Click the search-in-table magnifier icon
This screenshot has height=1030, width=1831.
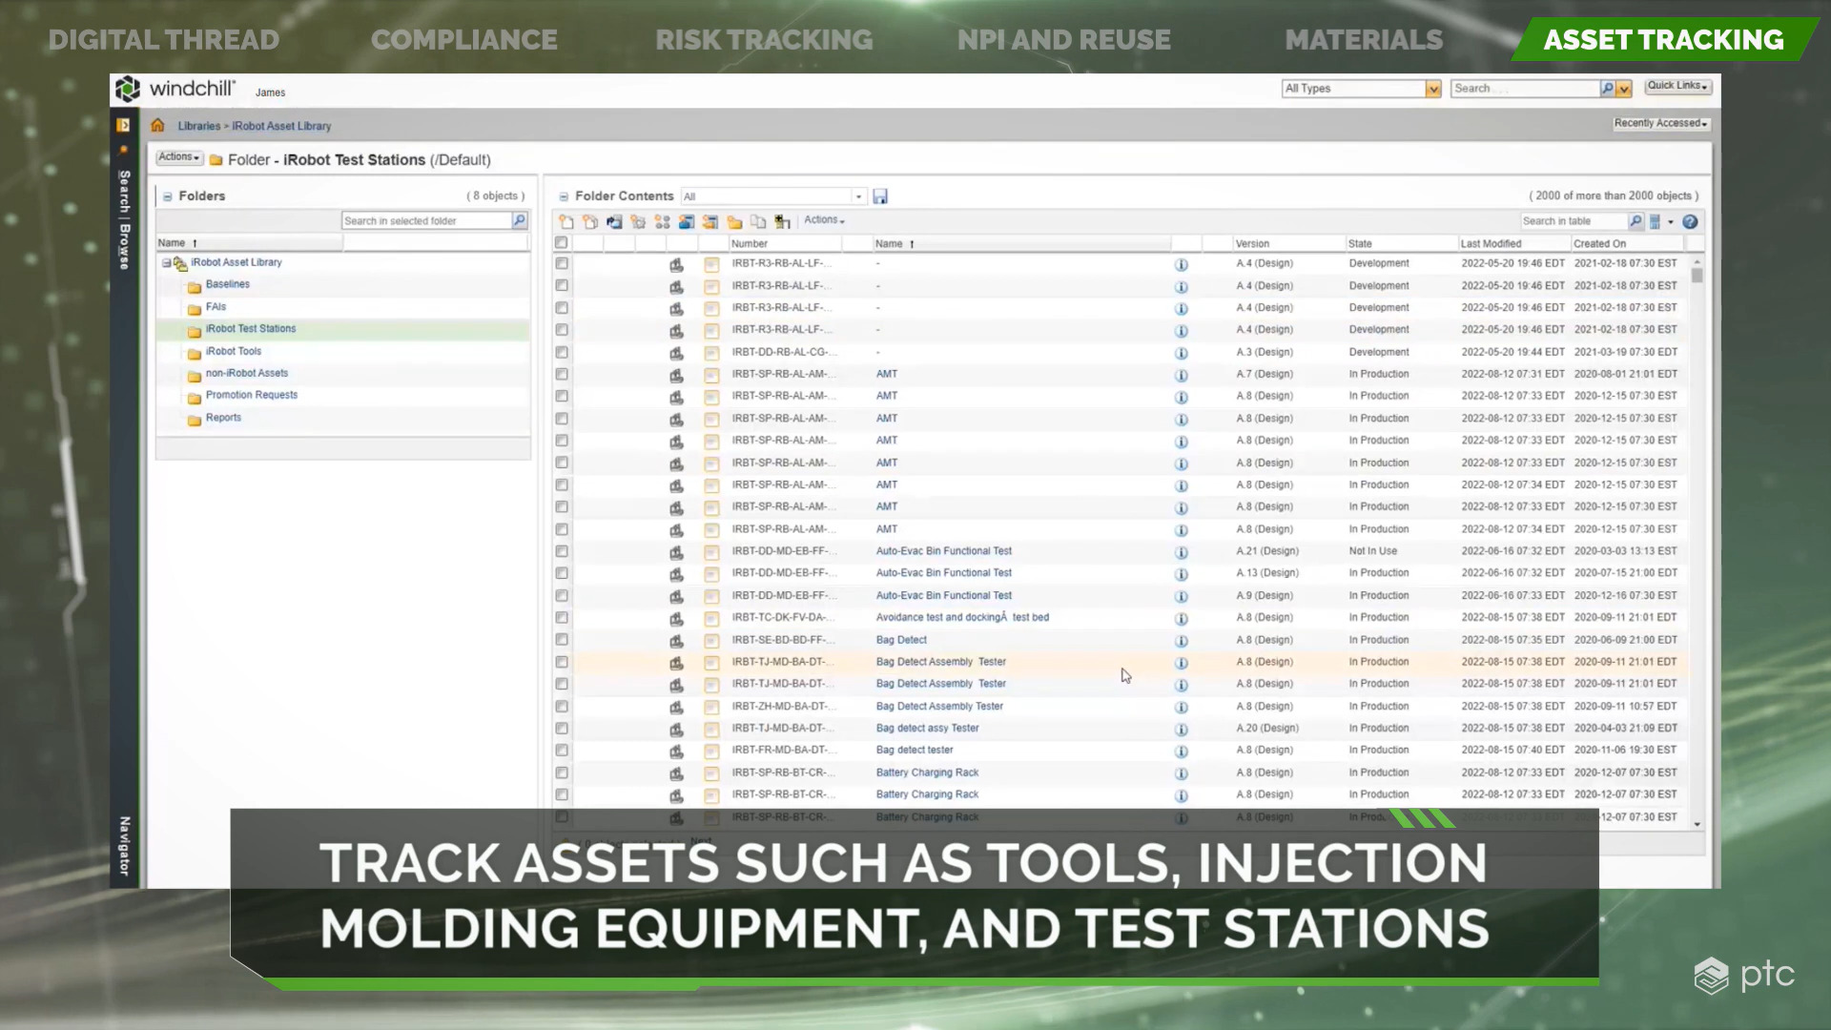1636,221
